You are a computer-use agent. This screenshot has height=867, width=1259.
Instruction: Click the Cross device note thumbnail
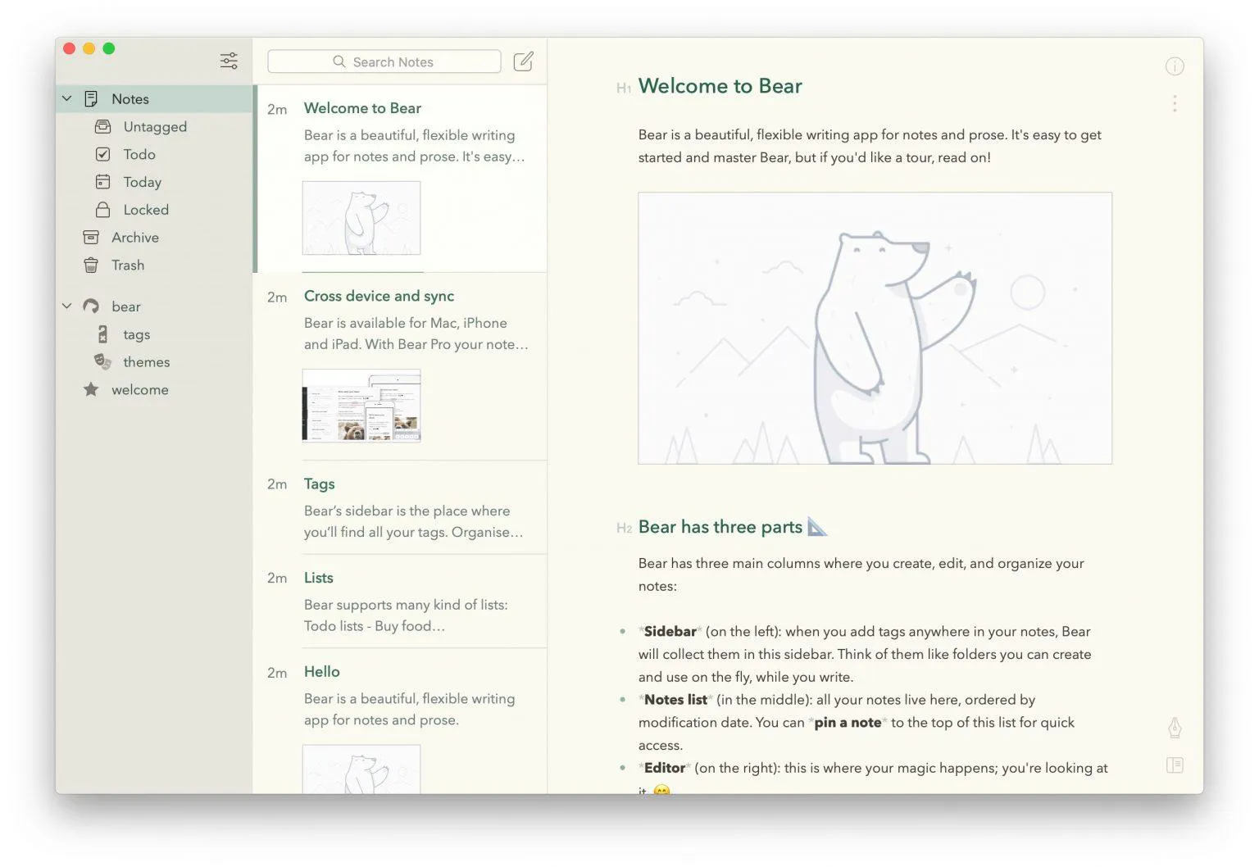[361, 406]
